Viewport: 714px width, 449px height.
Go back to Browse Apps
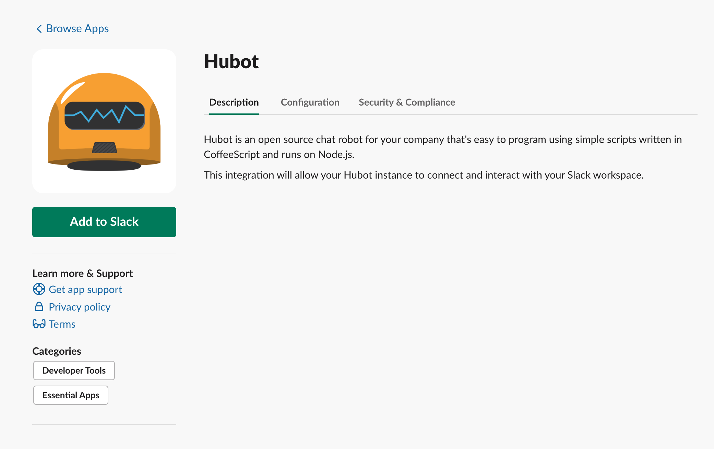pyautogui.click(x=77, y=29)
